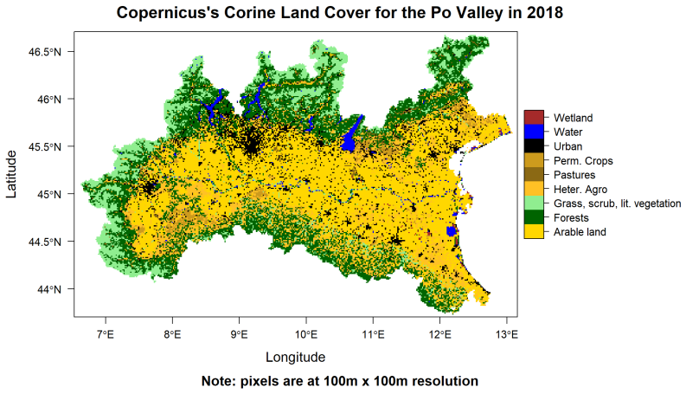Select the blue Water legend swatch

(534, 132)
